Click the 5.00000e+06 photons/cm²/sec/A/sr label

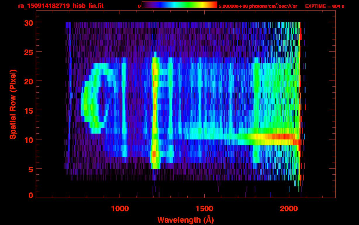point(258,6)
